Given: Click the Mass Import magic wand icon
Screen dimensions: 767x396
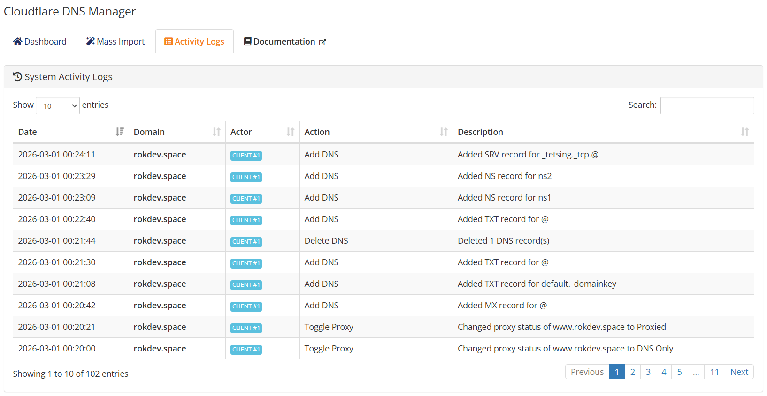Looking at the screenshot, I should [x=91, y=41].
